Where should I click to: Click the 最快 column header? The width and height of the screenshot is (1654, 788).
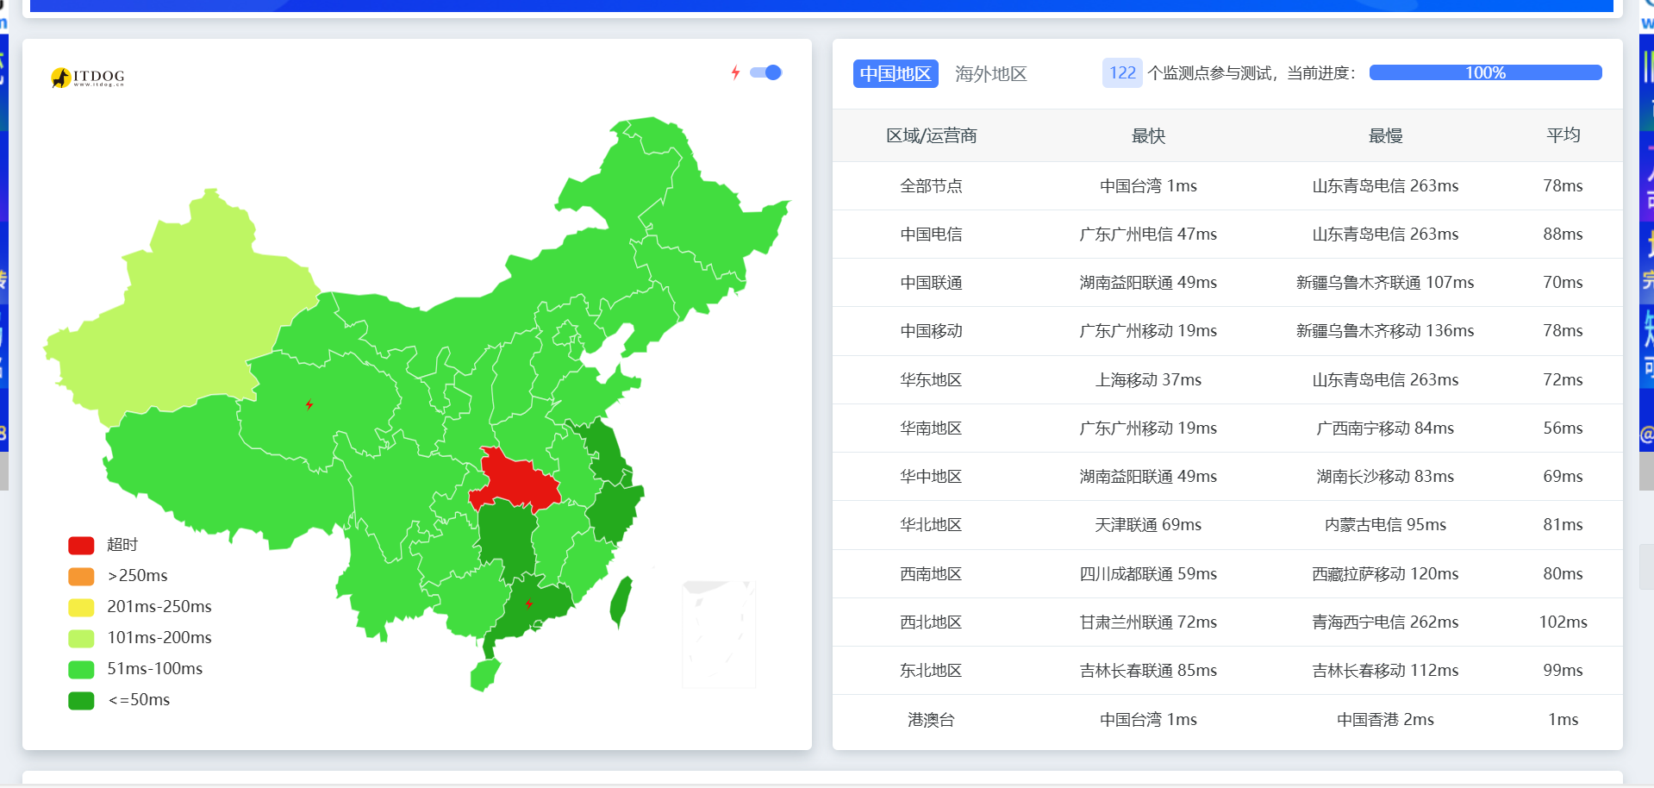tap(1148, 135)
